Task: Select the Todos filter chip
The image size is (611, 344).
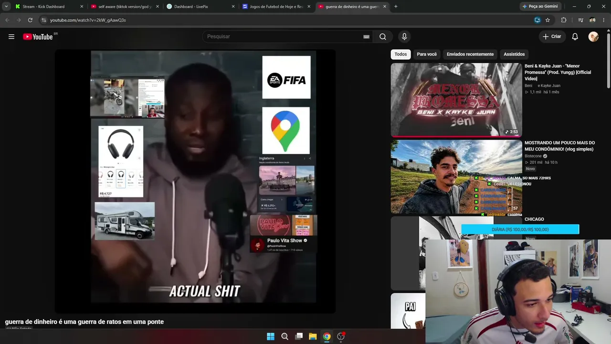Action: [401, 54]
